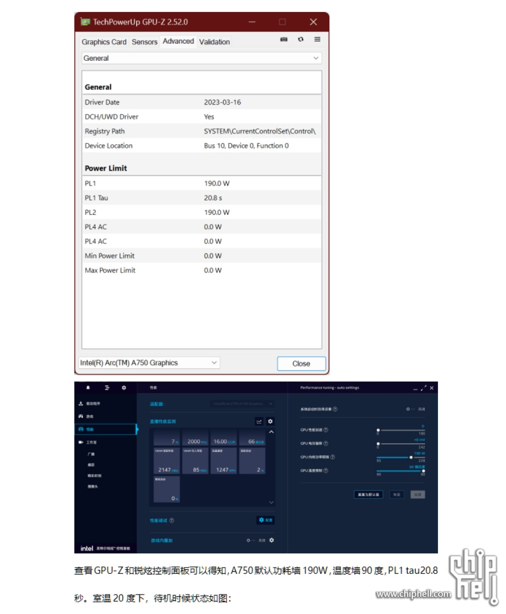506x614 pixels.
Task: Click the help icon beside GPU 内核功率限制
Action: [332, 457]
